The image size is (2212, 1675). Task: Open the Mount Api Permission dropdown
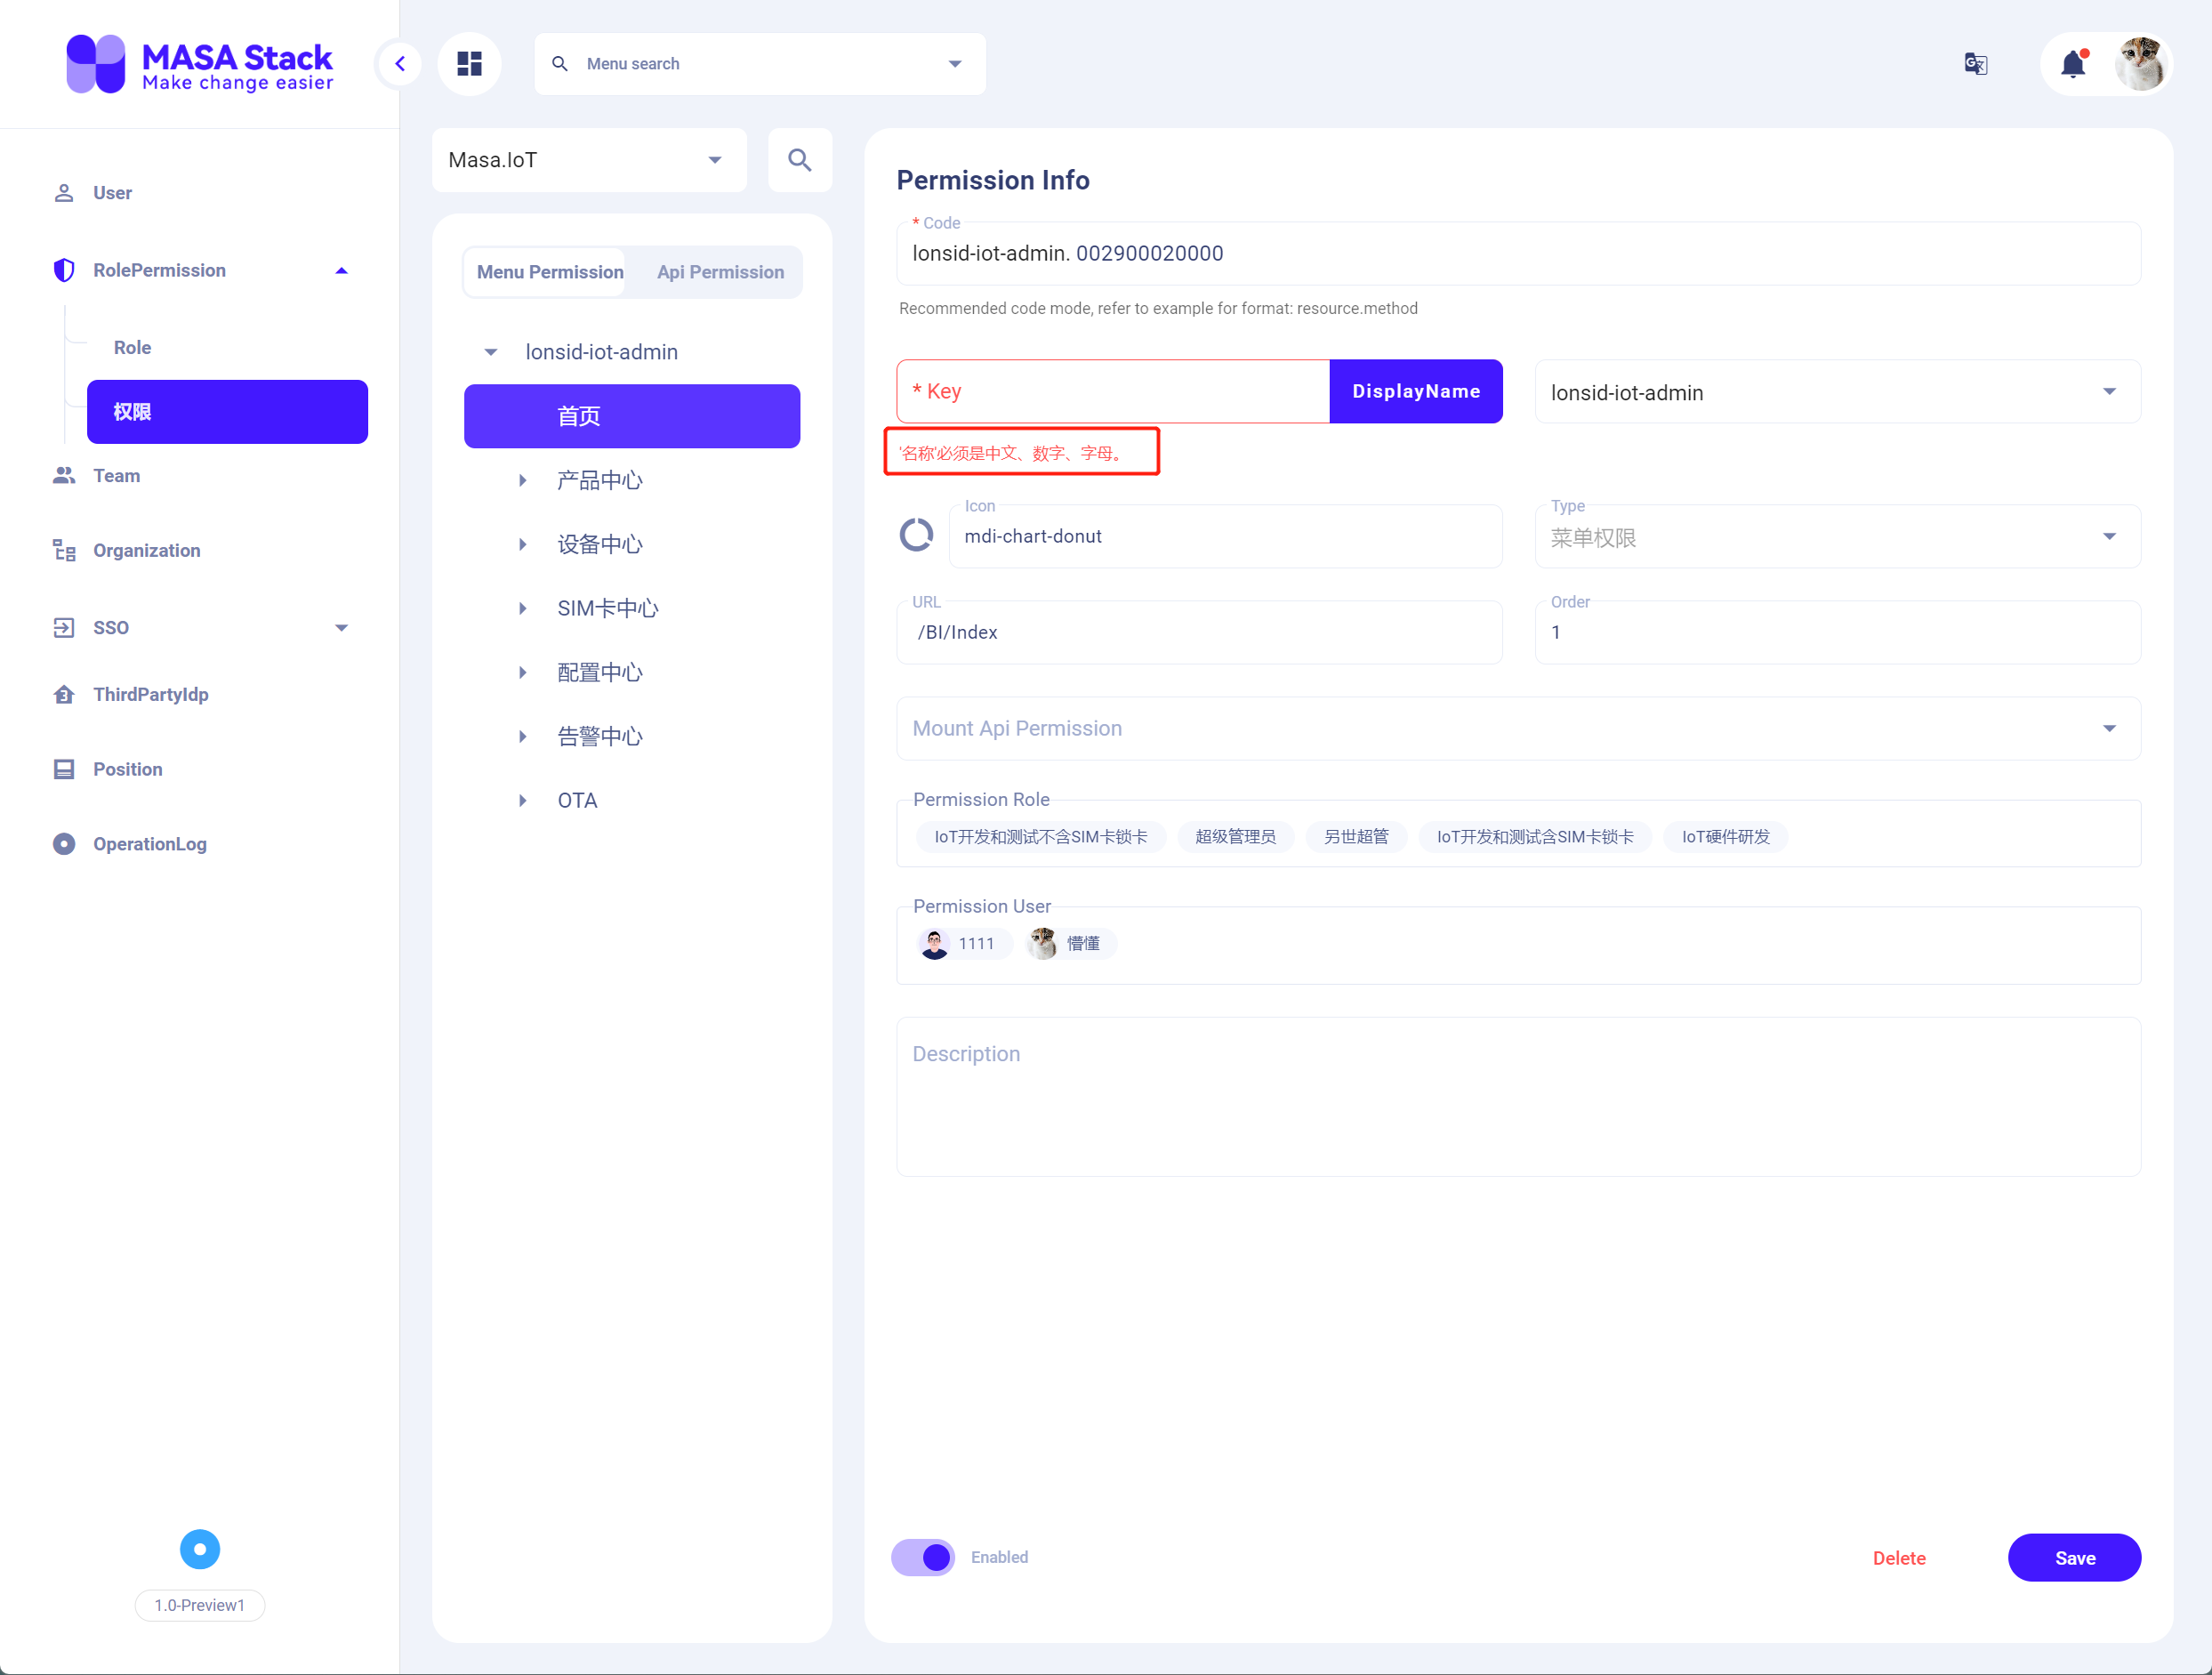(x=1517, y=728)
